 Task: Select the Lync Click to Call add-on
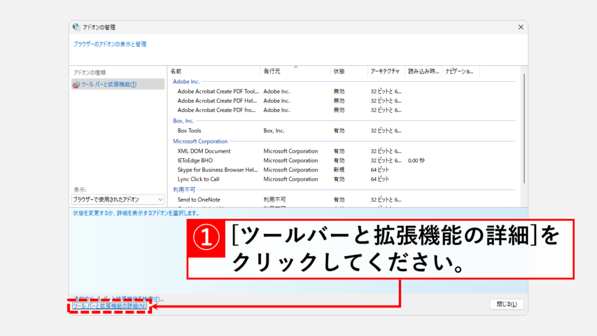point(198,179)
